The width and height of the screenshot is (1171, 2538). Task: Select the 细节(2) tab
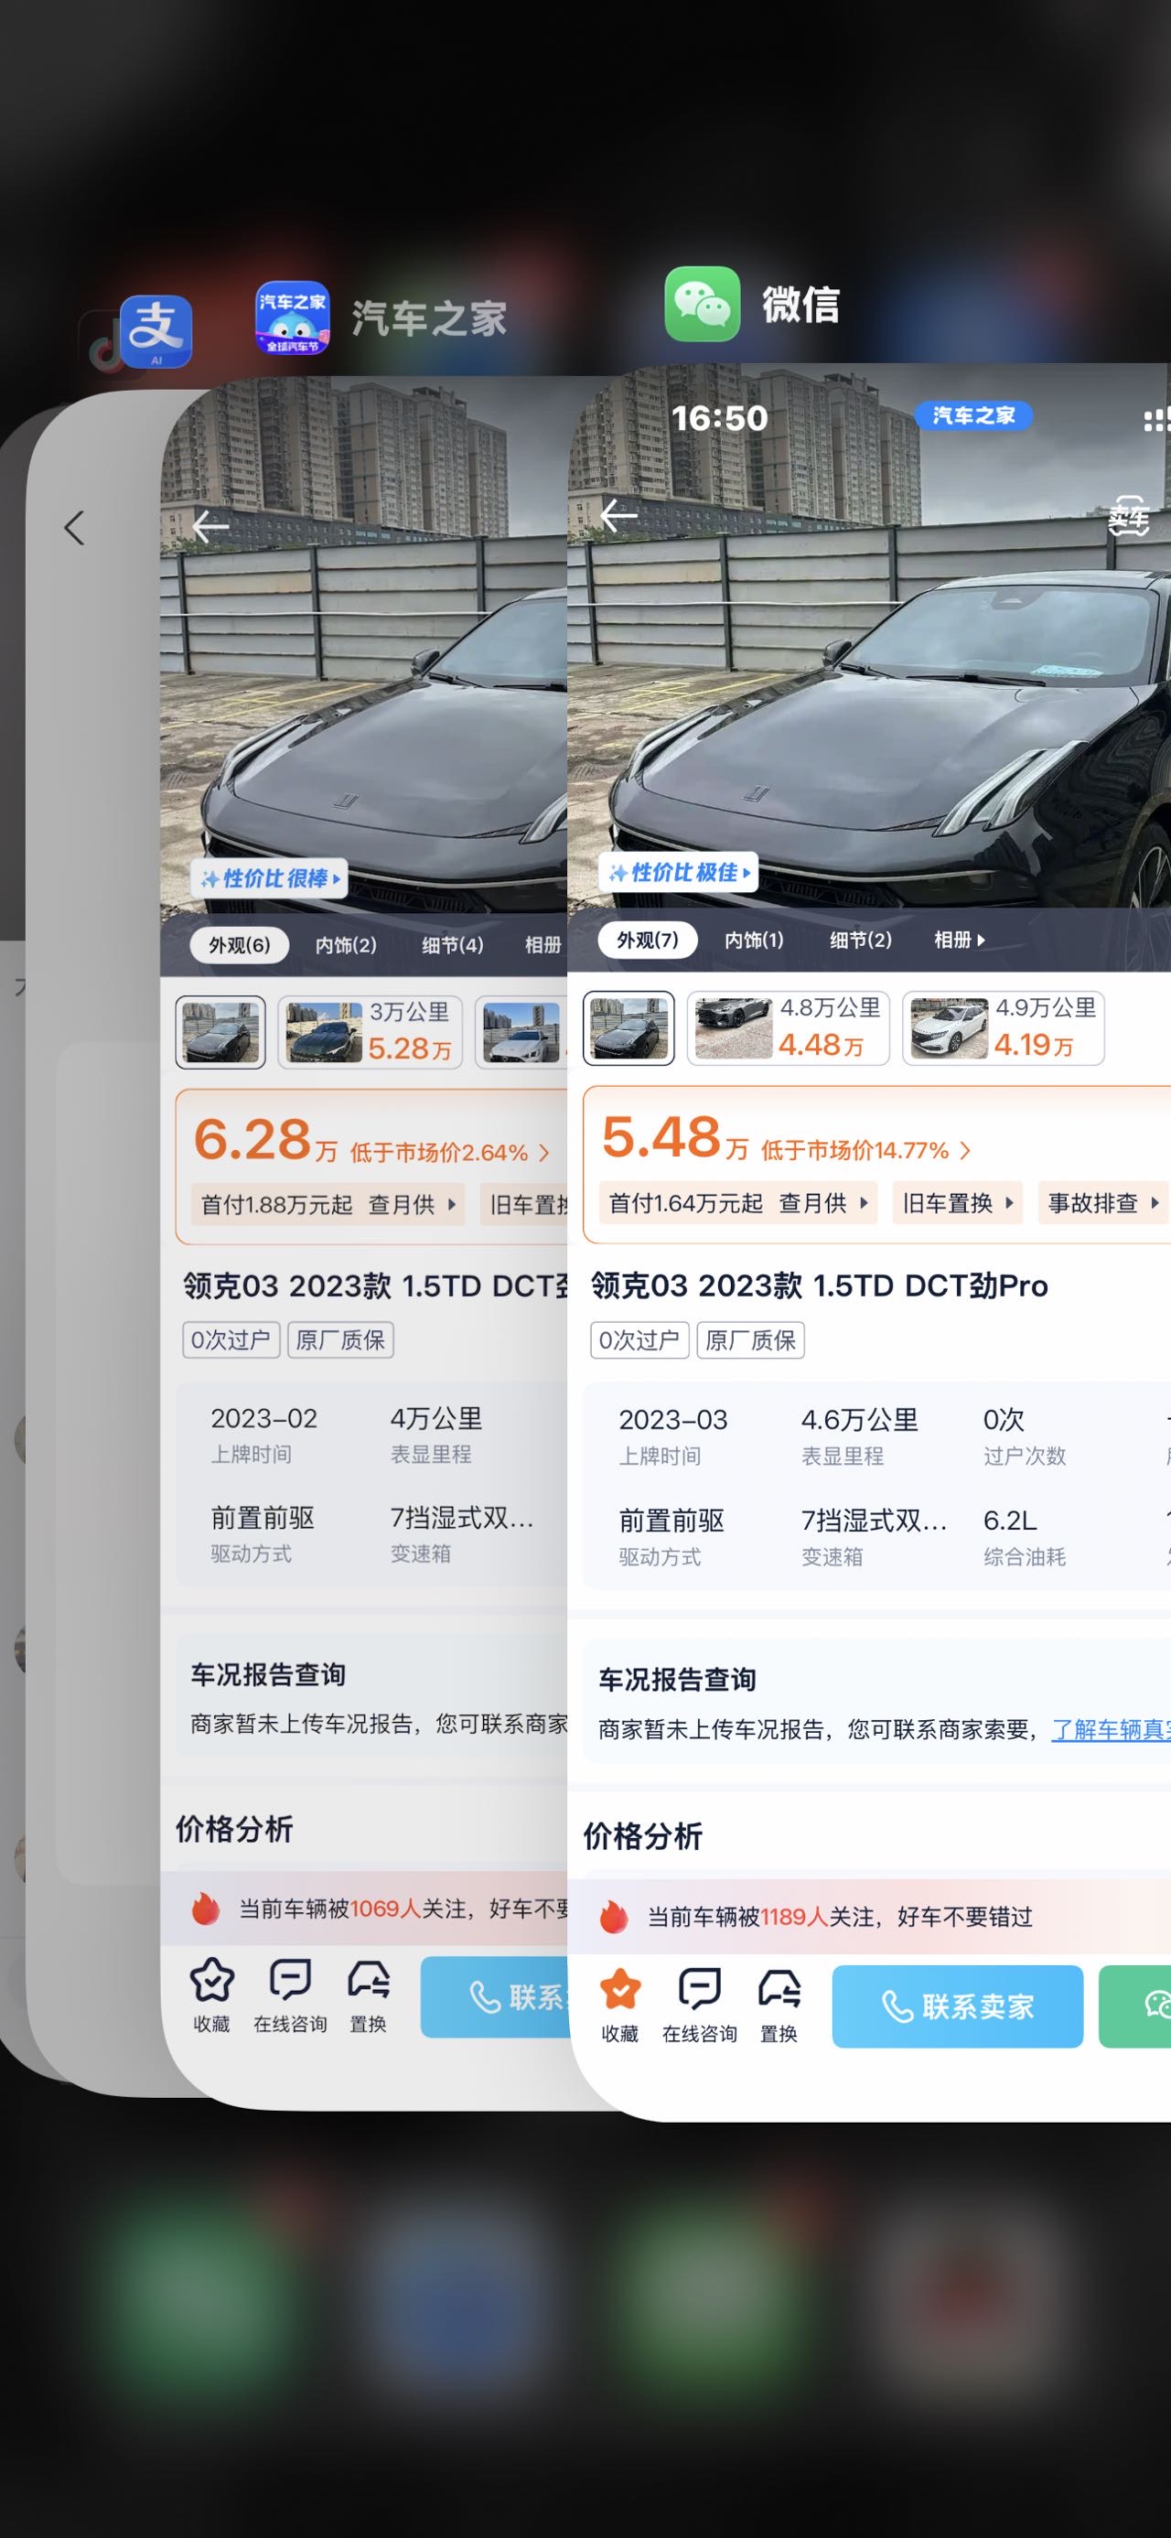click(x=860, y=940)
